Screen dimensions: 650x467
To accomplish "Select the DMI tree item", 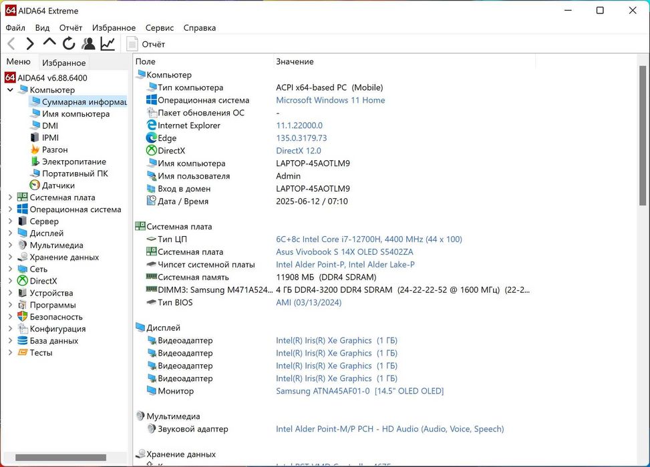I will (49, 125).
